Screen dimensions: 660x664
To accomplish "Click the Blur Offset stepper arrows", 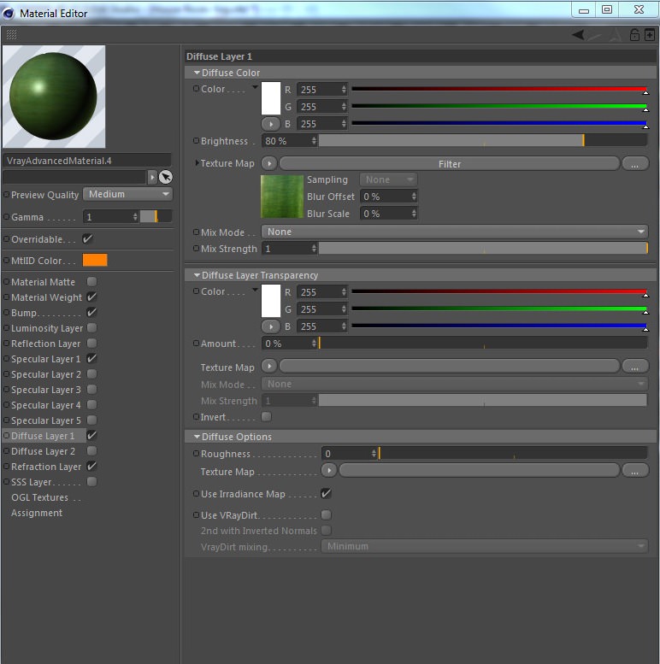I will (414, 196).
